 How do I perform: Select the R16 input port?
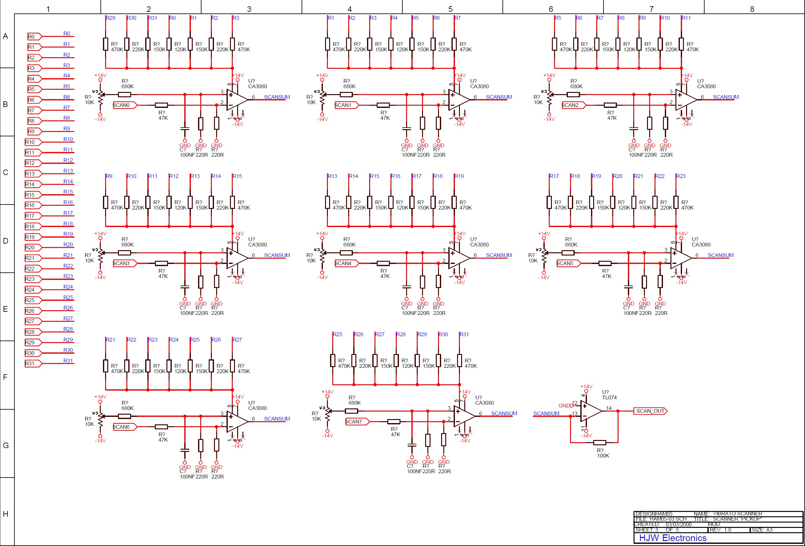[33, 205]
